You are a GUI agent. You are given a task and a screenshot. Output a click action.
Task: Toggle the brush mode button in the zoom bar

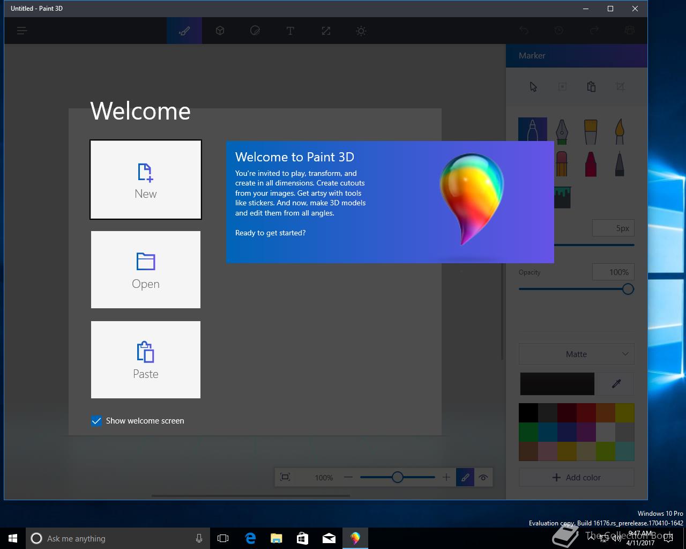[465, 477]
